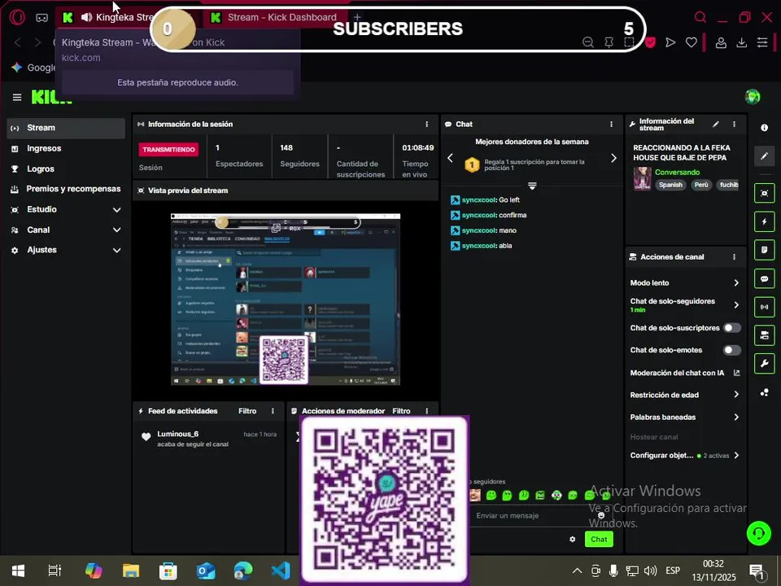Open Ingresos in left sidebar
This screenshot has width=781, height=586.
pyautogui.click(x=66, y=148)
